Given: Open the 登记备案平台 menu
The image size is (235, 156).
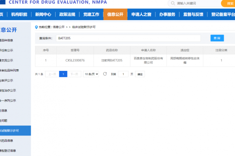Looking at the screenshot, I should tap(223, 14).
